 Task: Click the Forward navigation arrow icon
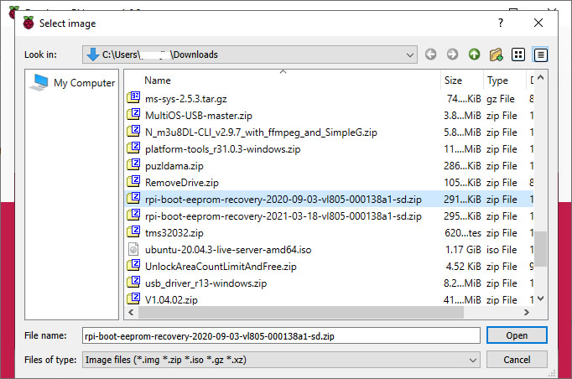click(452, 55)
